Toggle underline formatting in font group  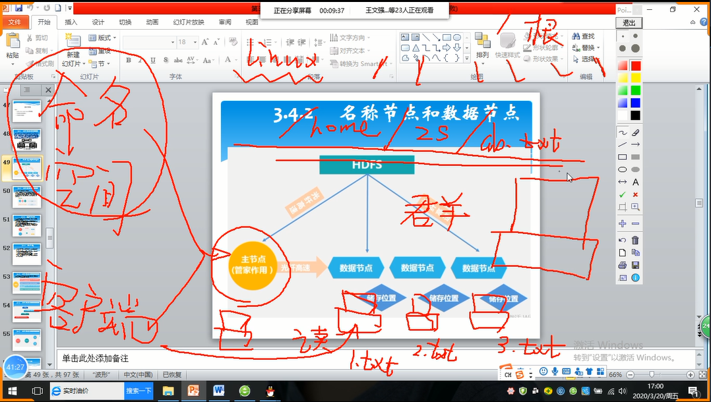click(x=151, y=61)
